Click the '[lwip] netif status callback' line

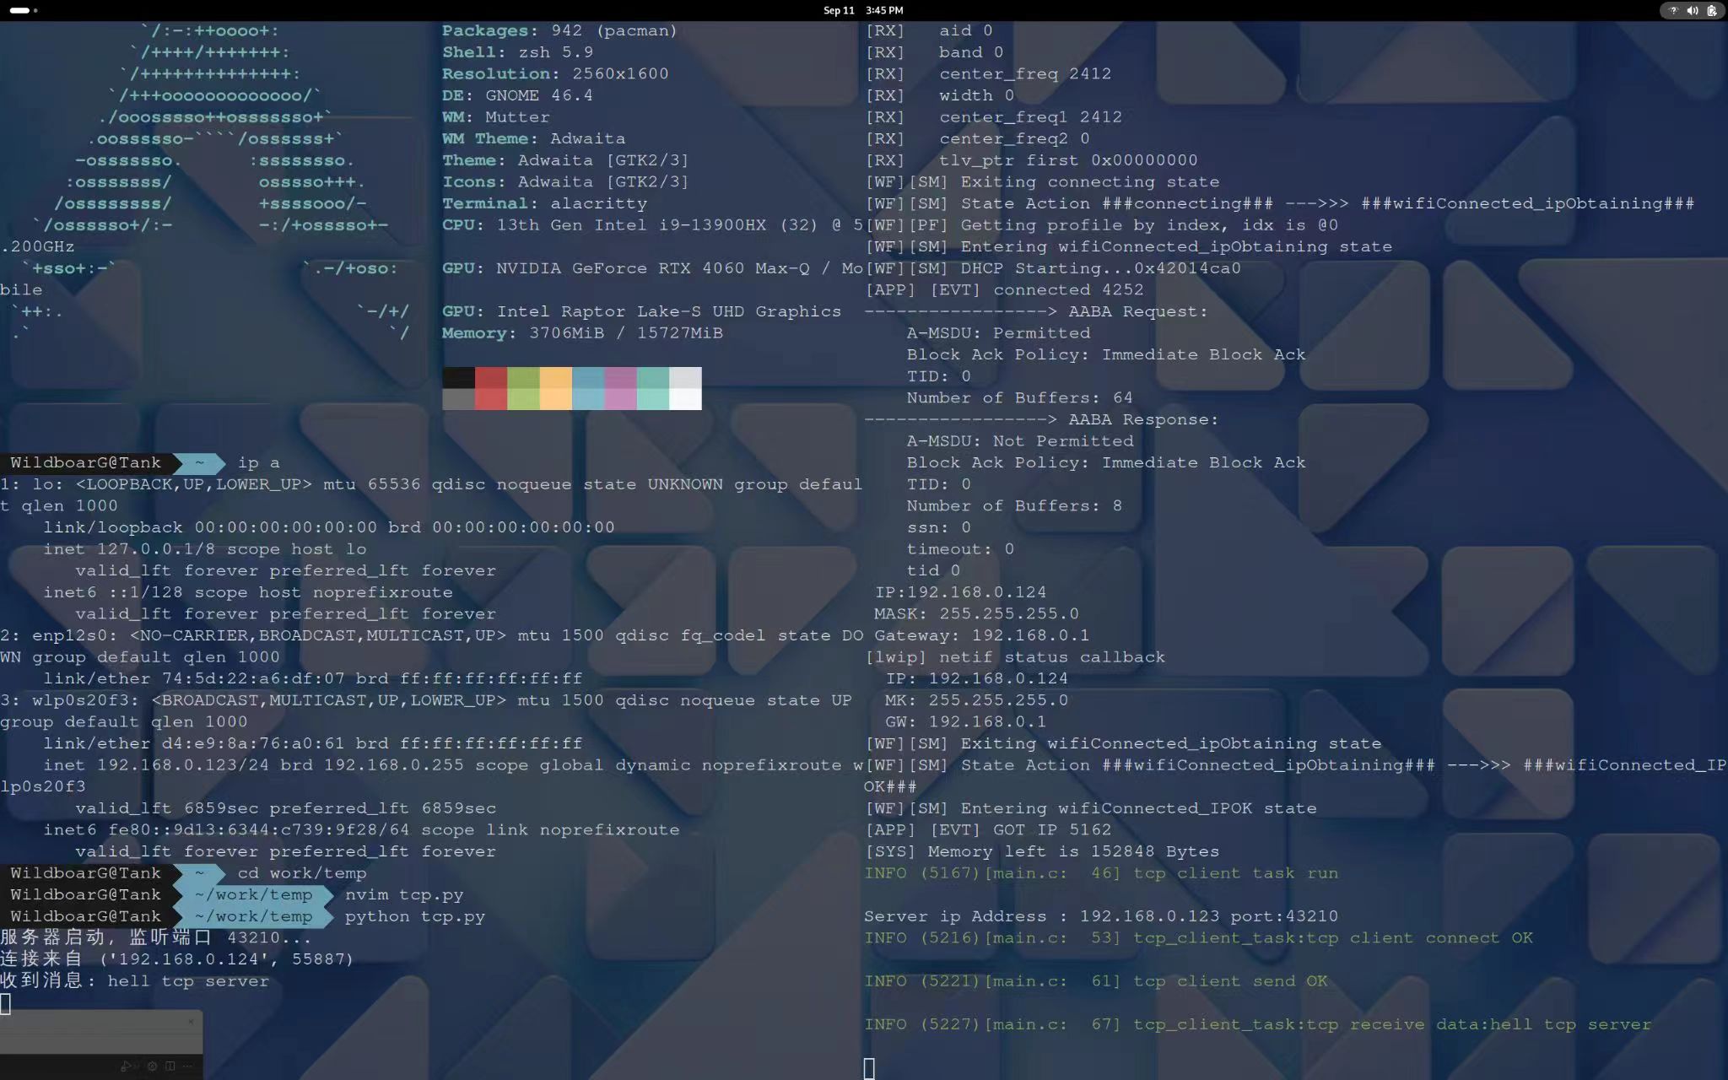1015,657
